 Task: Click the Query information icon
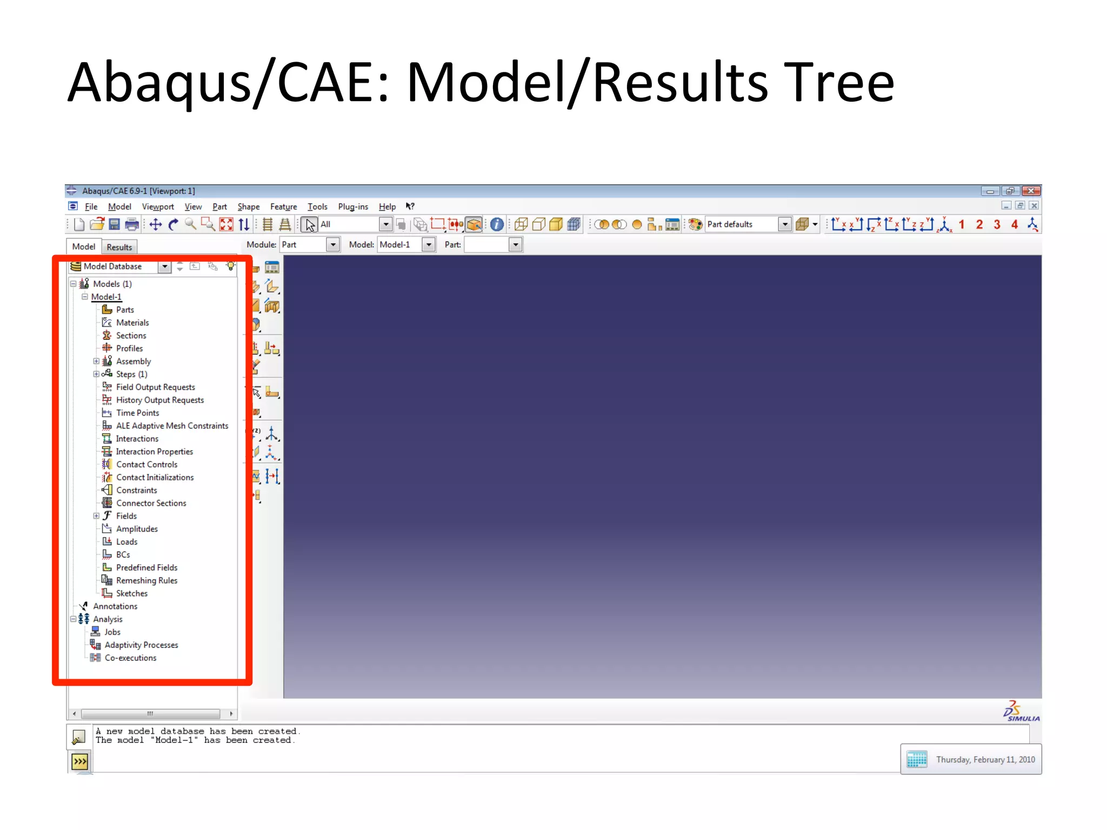pos(497,224)
